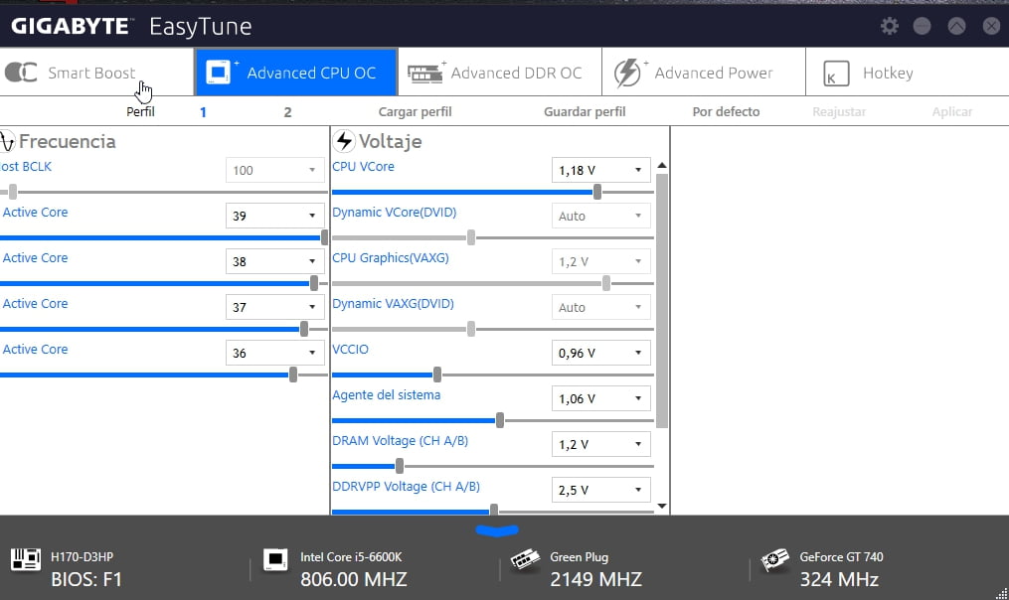Click the up-arrow tray button in title bar

point(957,26)
